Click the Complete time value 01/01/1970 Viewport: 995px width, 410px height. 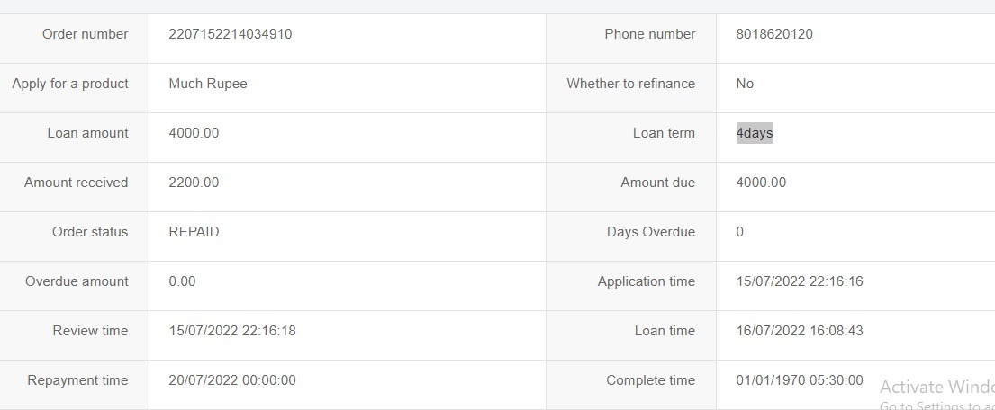[800, 380]
